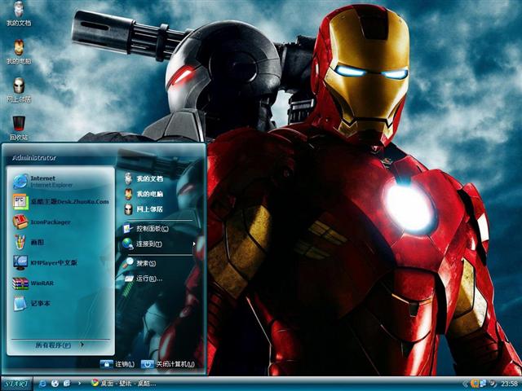Click the 连接到 globe icon
The image size is (522, 391).
click(x=128, y=244)
